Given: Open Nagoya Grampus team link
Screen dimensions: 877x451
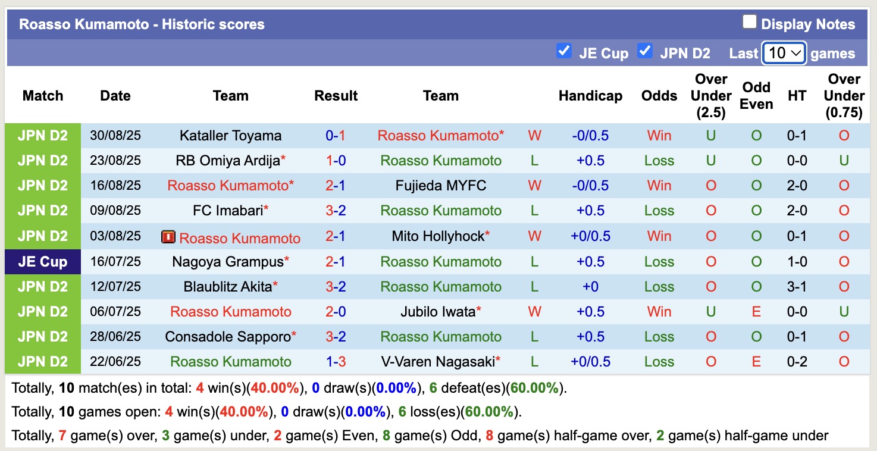Looking at the screenshot, I should (x=228, y=262).
